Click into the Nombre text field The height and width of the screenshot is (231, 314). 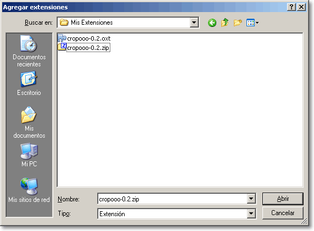tap(172, 199)
